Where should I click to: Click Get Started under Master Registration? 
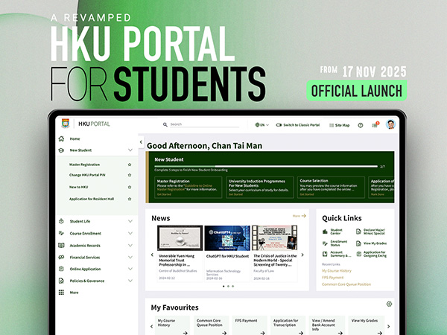(x=164, y=194)
